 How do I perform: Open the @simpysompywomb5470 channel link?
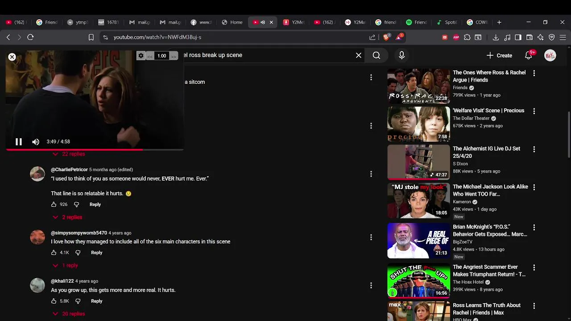[79, 233]
